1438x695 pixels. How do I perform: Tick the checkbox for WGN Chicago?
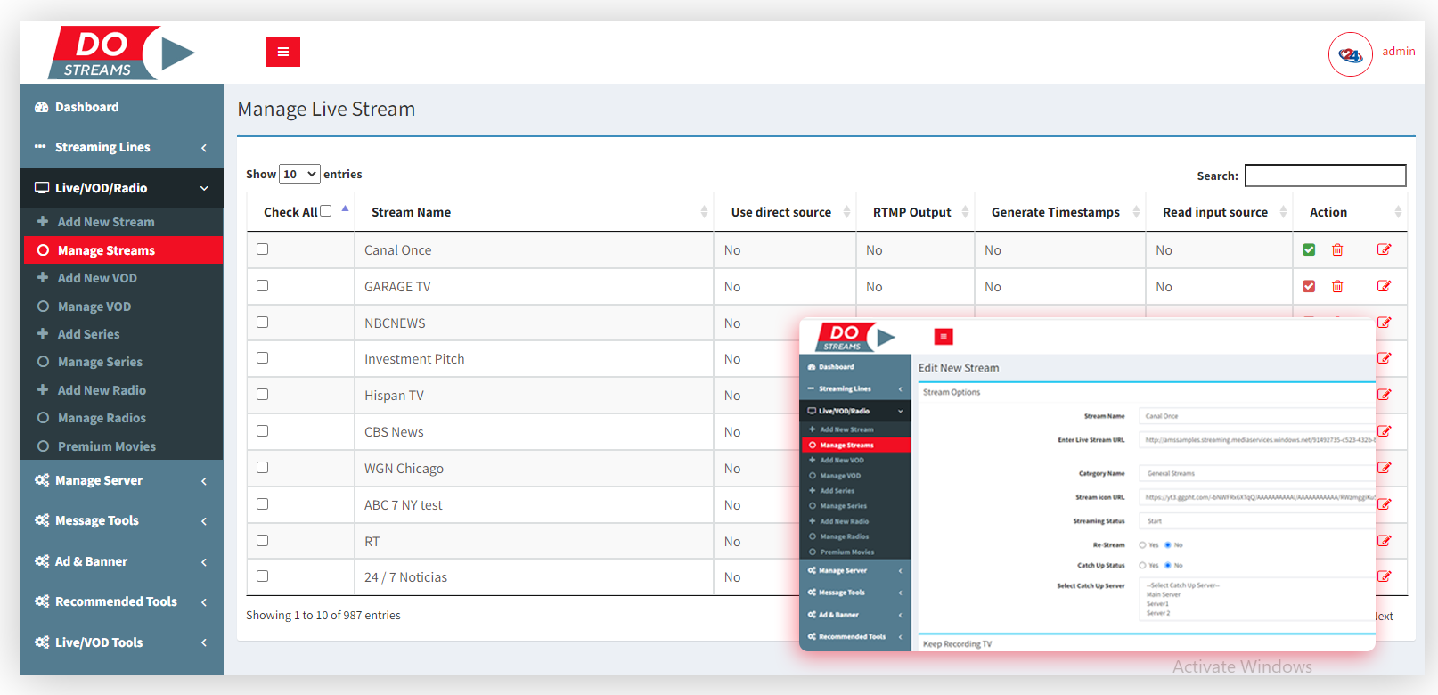pyautogui.click(x=262, y=468)
